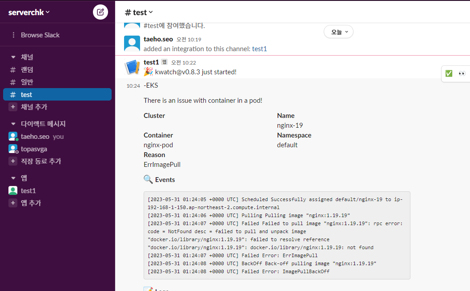The width and height of the screenshot is (470, 291).
Task: React with the green checkmark emoji
Action: pos(449,73)
